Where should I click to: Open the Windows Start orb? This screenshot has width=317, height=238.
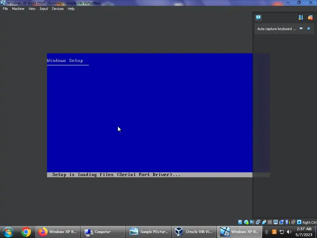pyautogui.click(x=8, y=232)
